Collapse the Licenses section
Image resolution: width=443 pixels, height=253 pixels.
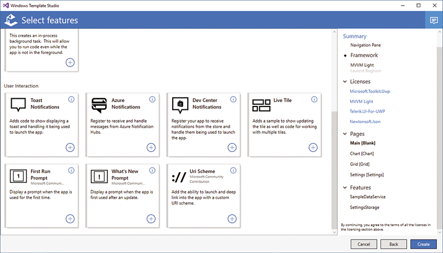click(345, 82)
